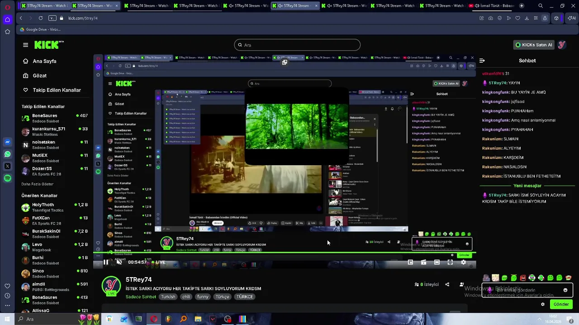
Task: Open Sinco recommended channel
Action: (x=54, y=274)
